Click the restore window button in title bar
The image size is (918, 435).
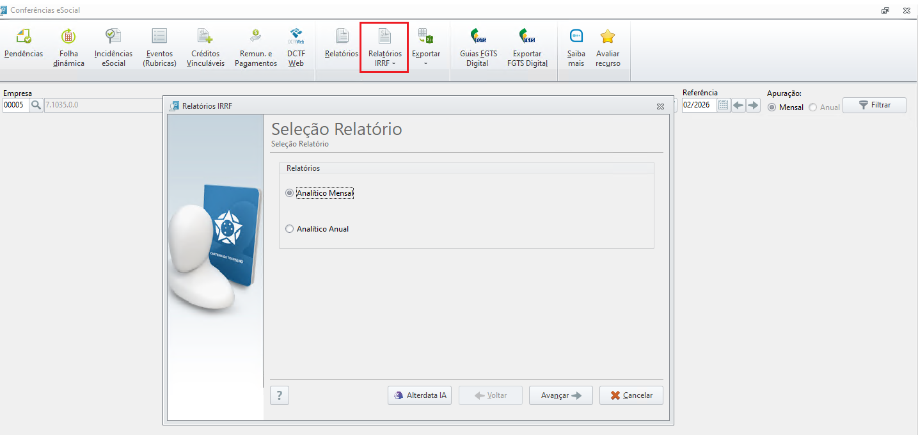pos(885,10)
